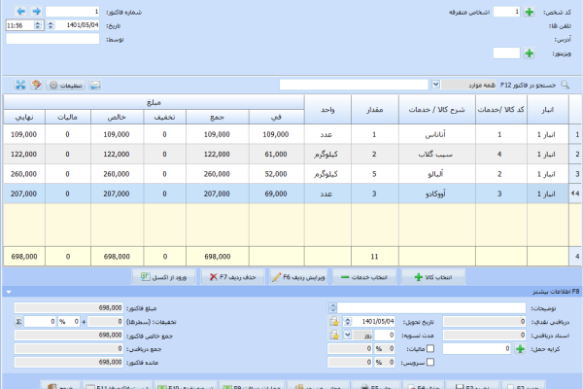Click the مقدار column header
The height and width of the screenshot is (389, 583).
pyautogui.click(x=375, y=110)
